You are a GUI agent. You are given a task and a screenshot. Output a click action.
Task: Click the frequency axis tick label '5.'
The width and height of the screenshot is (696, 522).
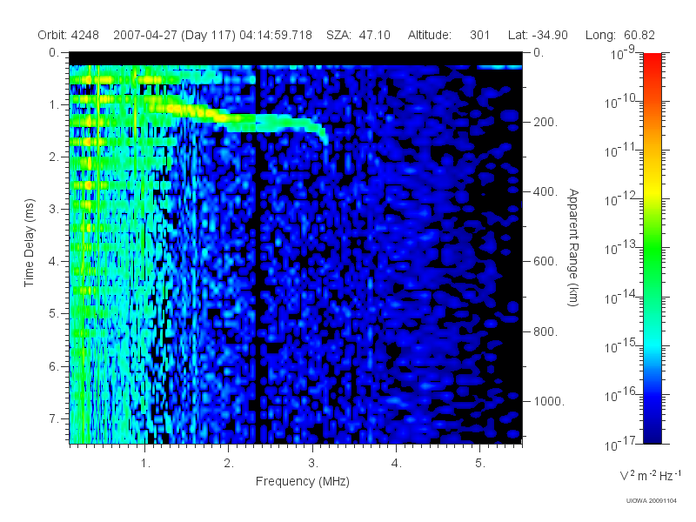click(480, 464)
